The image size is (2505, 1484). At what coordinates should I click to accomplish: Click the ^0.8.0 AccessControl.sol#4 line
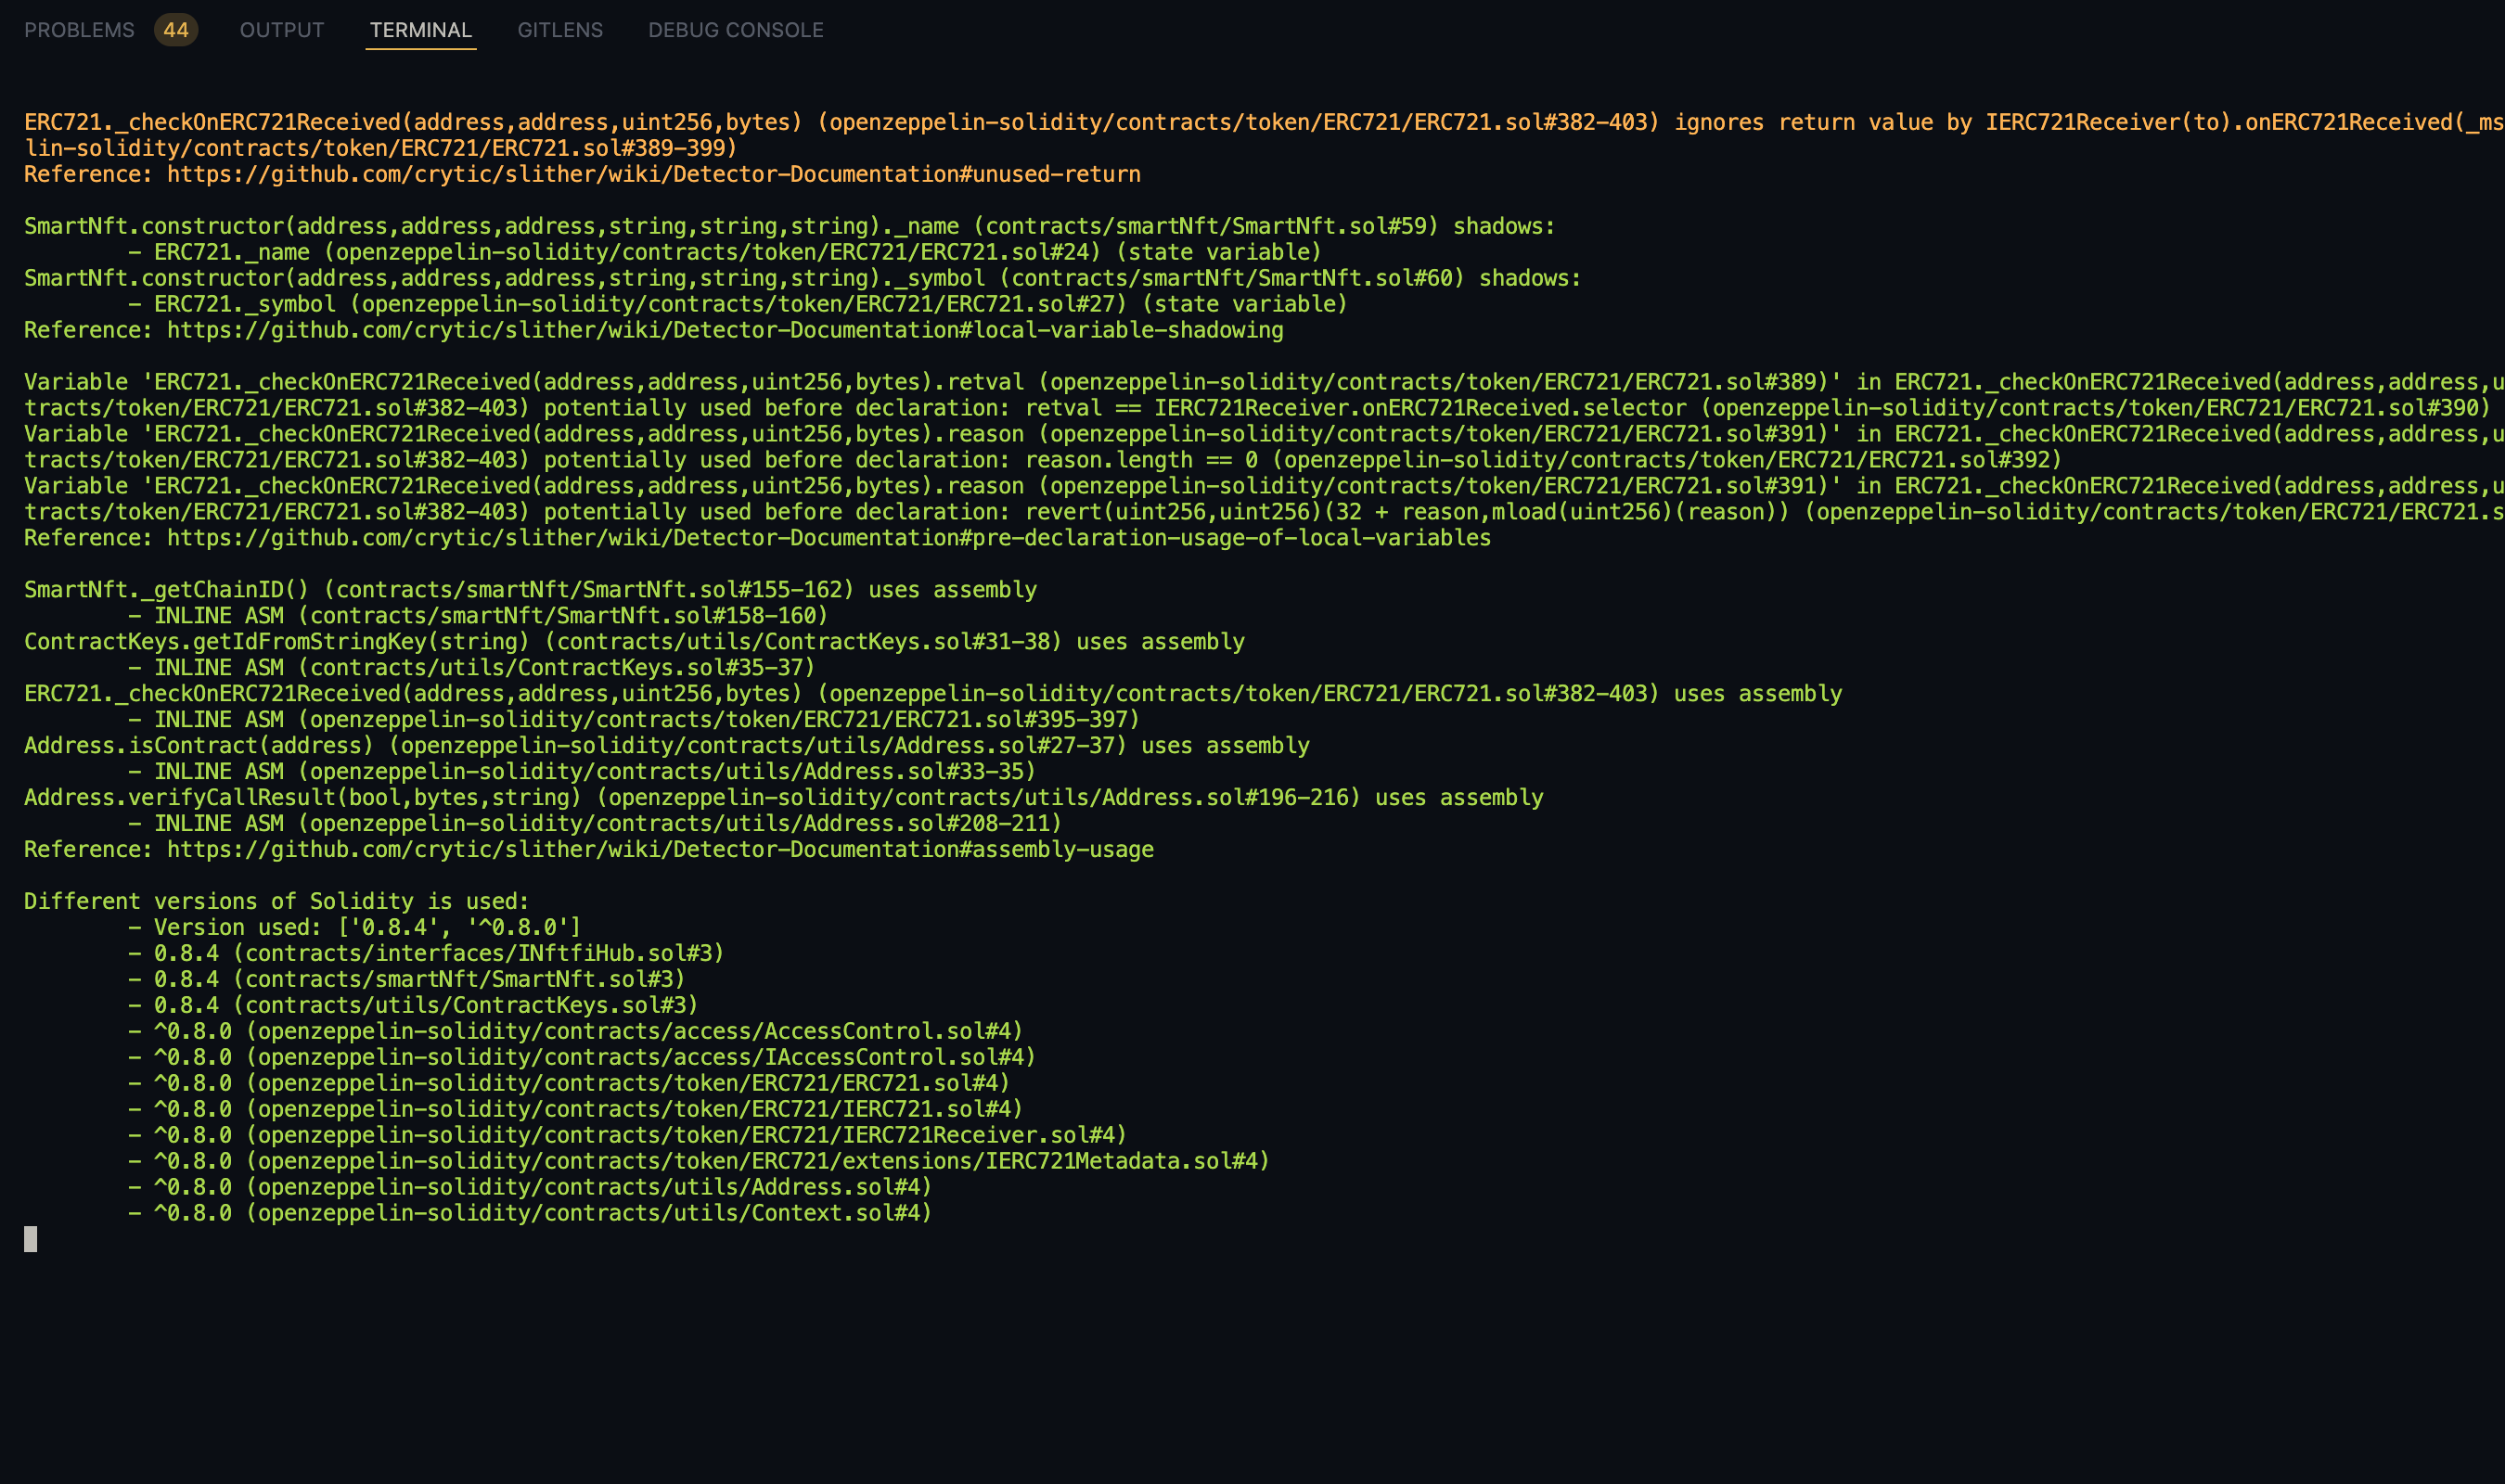[x=576, y=1032]
